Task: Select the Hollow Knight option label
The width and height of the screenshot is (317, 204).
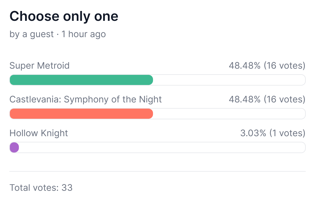Action: tap(39, 133)
